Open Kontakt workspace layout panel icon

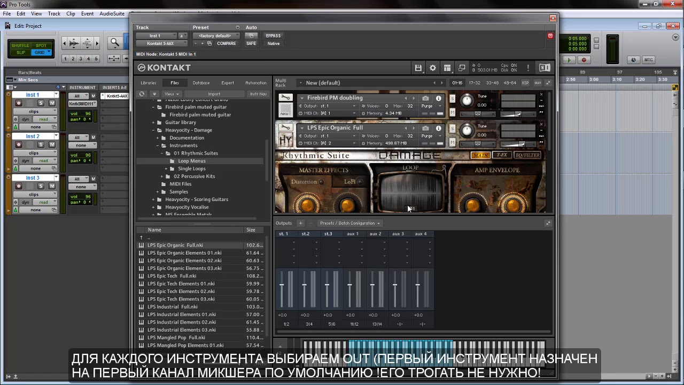[x=447, y=68]
